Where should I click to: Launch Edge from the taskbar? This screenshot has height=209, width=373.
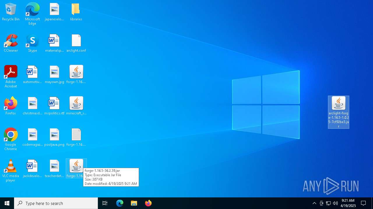coord(120,203)
